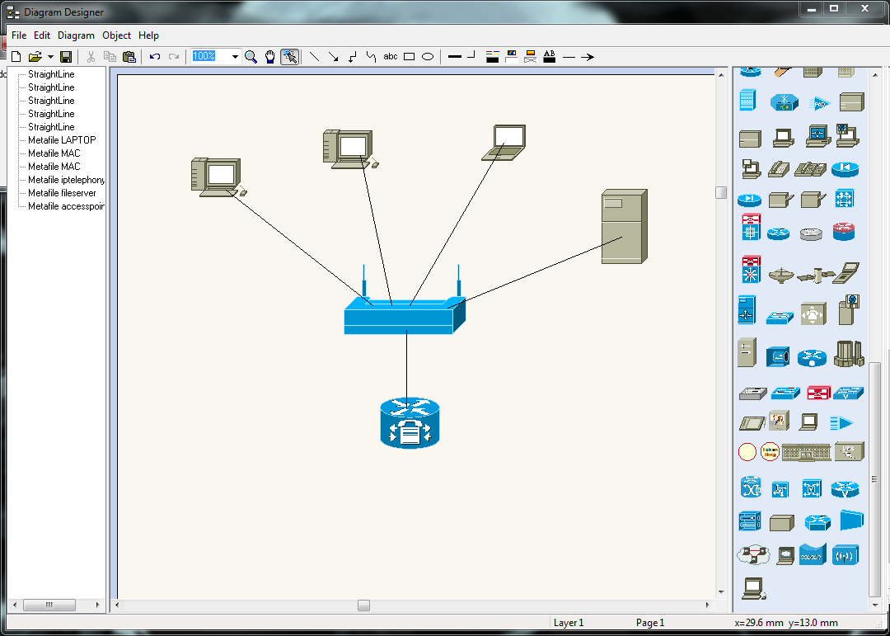This screenshot has height=636, width=890.
Task: Click the canvas vertical scrollbar down arrow
Action: [721, 591]
